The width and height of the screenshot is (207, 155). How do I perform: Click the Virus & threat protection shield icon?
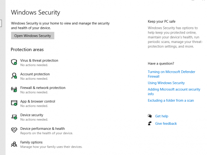click(14, 62)
